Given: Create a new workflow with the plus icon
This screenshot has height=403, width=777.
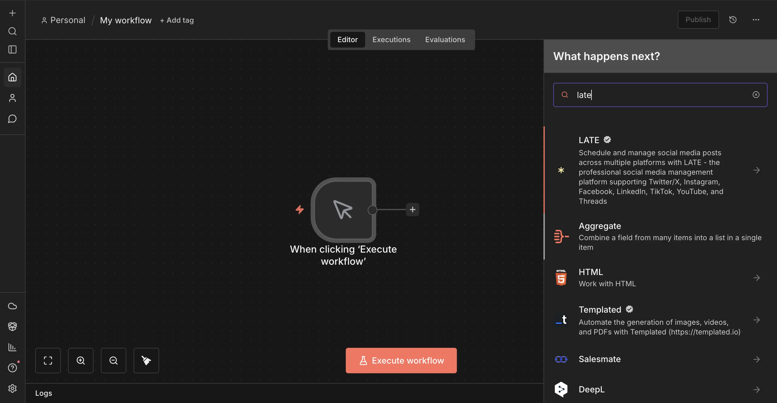Looking at the screenshot, I should [12, 13].
